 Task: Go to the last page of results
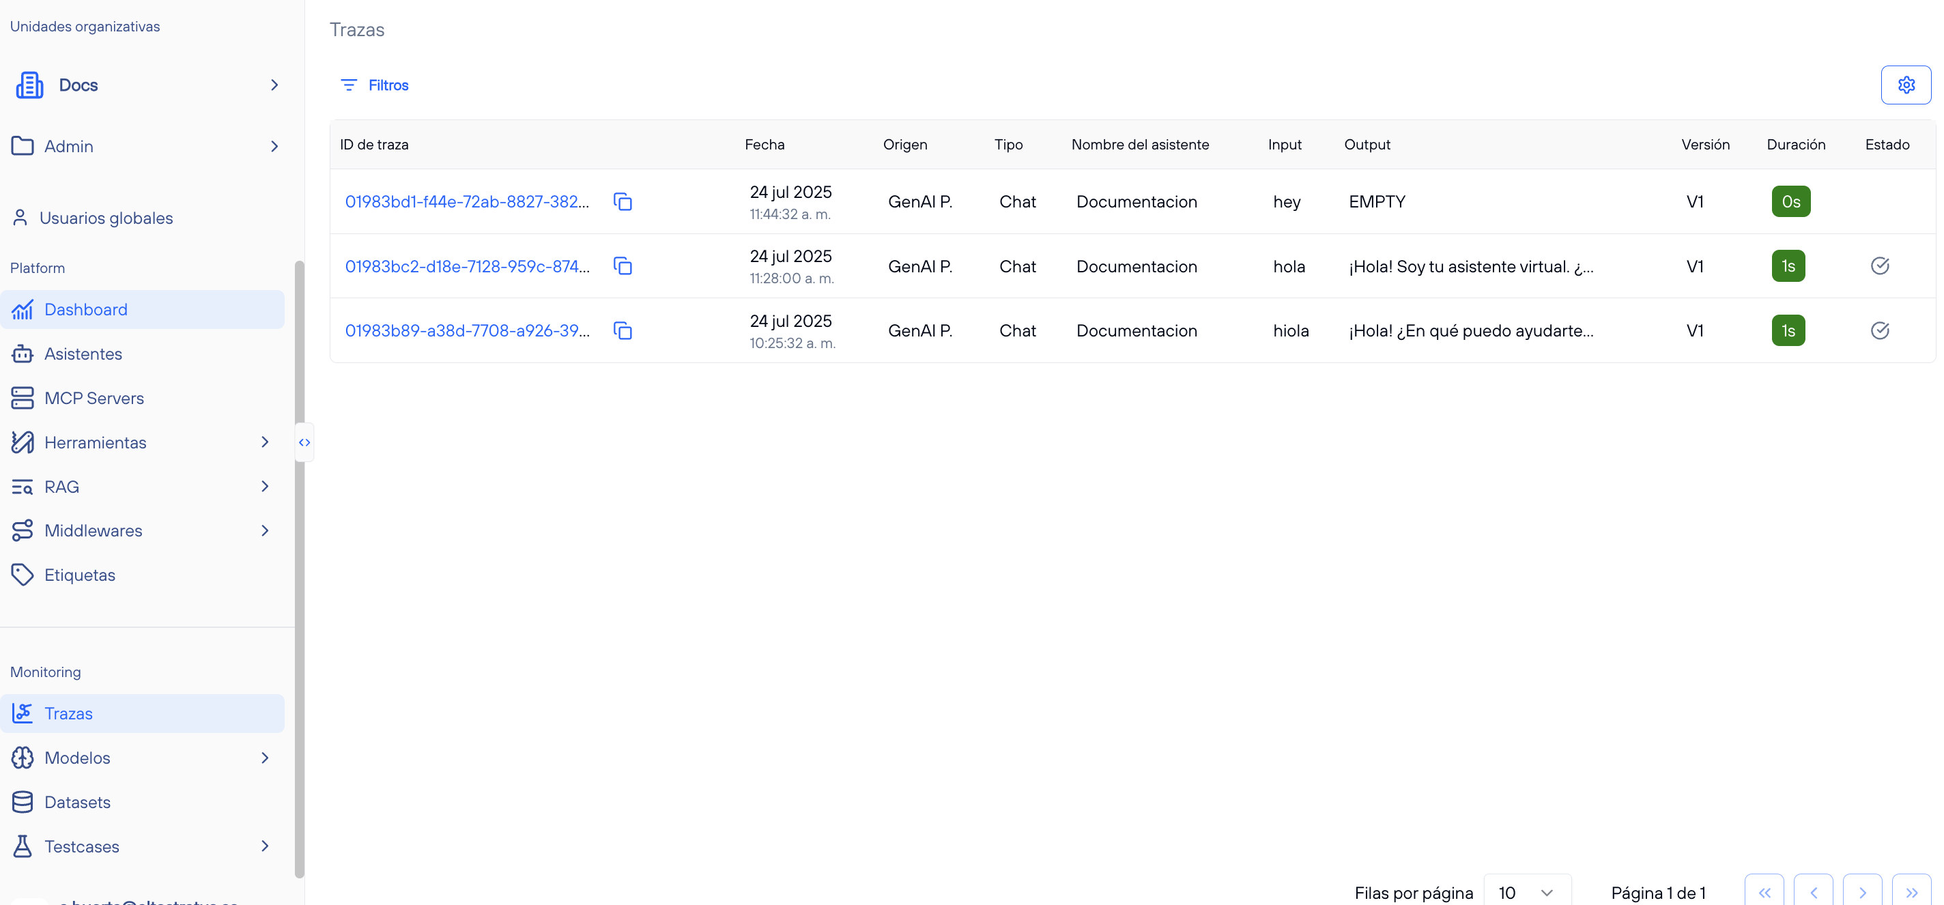click(x=1911, y=892)
